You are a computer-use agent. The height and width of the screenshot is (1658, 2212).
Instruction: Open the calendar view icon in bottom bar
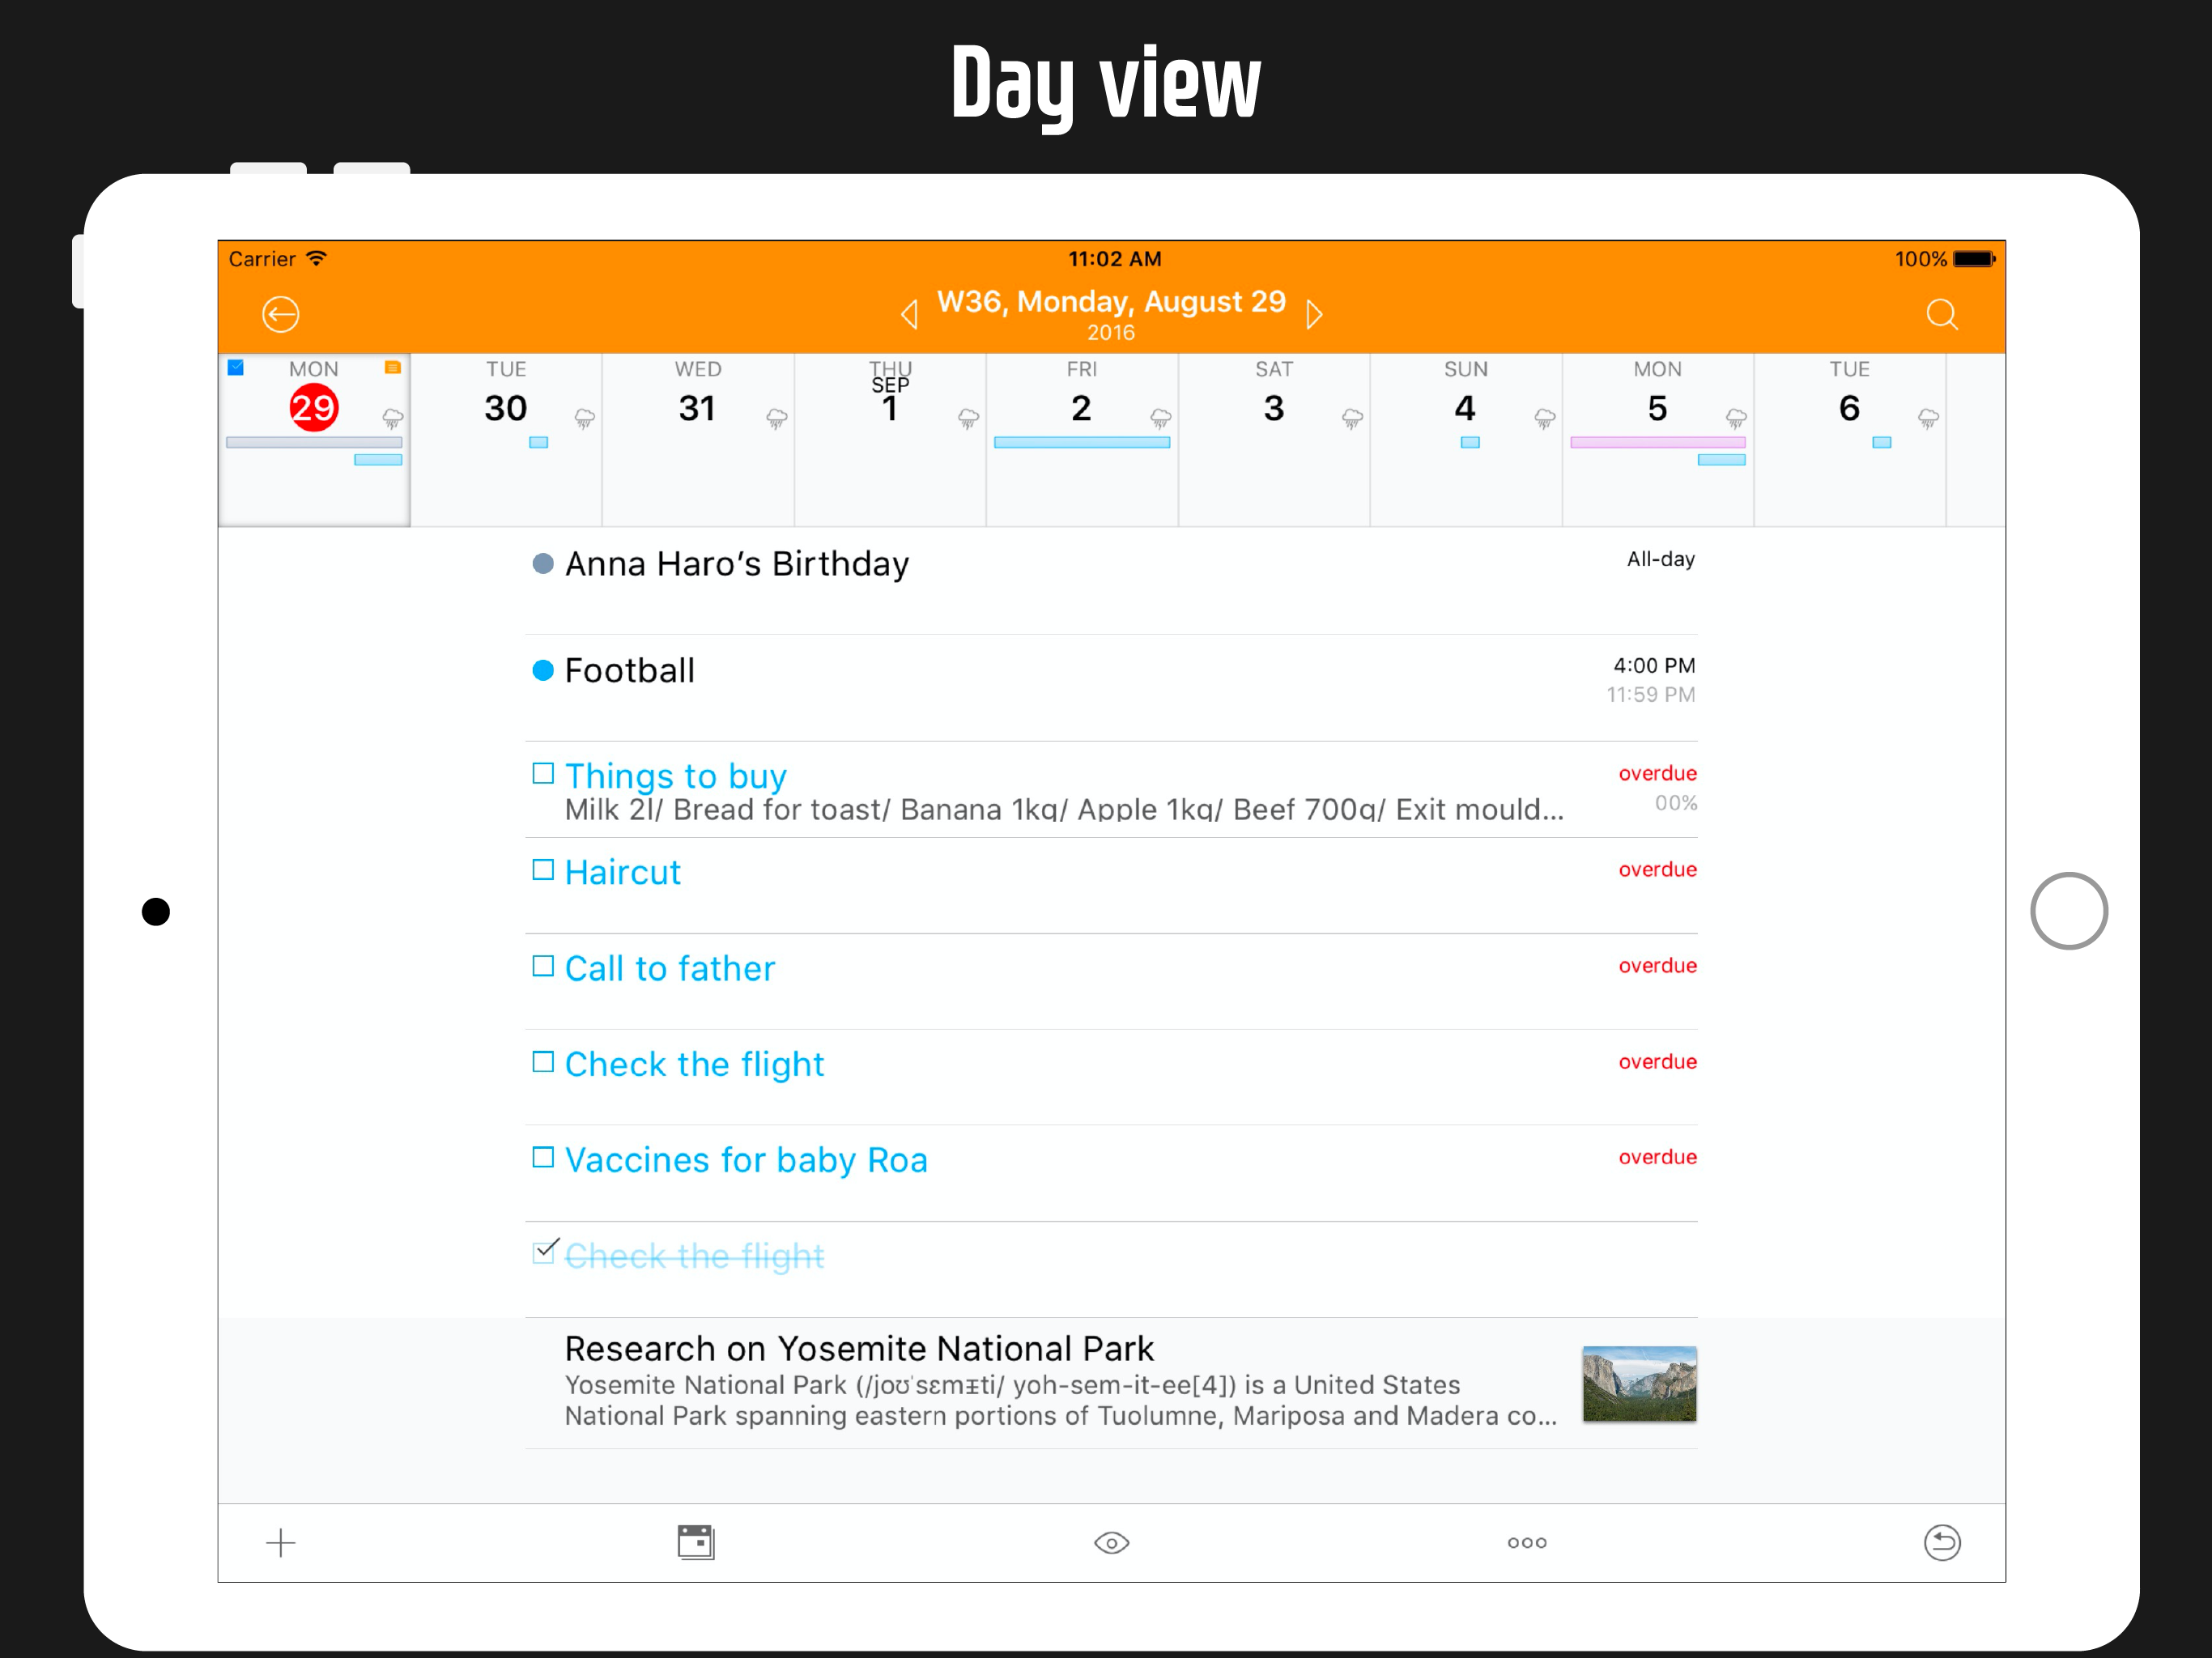click(x=695, y=1542)
